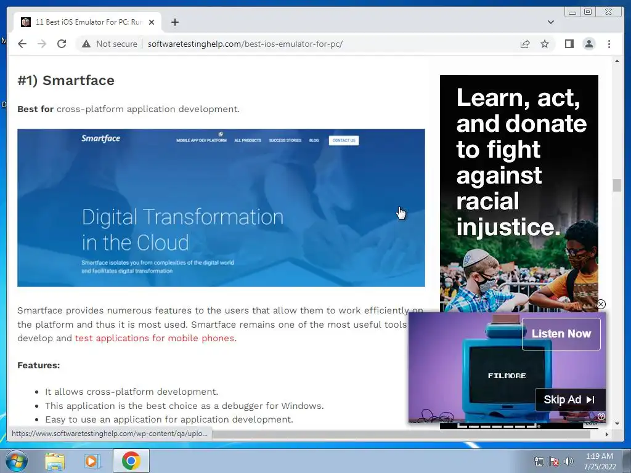Open the Chrome profile avatar menu
Image resolution: width=631 pixels, height=473 pixels.
coord(589,44)
